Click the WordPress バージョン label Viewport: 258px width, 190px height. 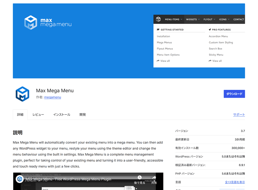pyautogui.click(x=189, y=157)
